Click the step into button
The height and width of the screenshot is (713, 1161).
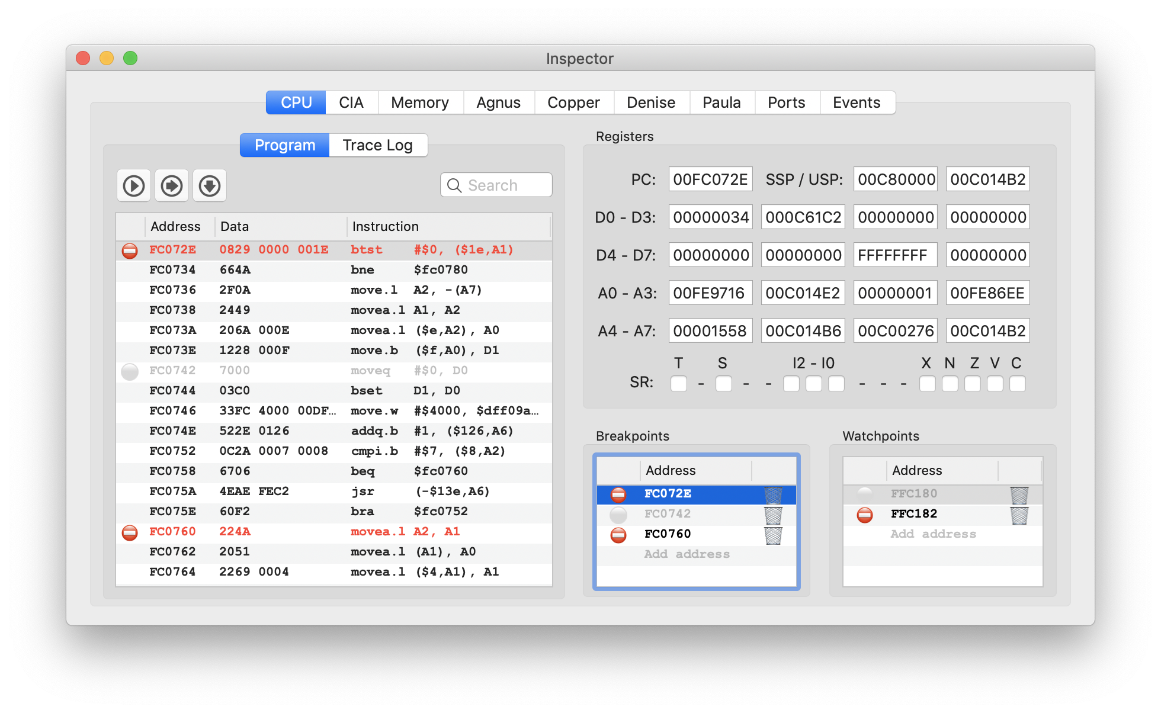[210, 185]
